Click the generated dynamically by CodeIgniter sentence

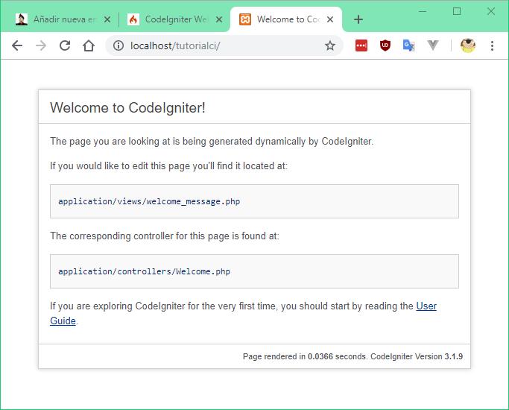pos(212,142)
